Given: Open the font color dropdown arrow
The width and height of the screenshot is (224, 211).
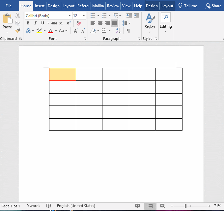Looking at the screenshot, I should tap(56, 31).
